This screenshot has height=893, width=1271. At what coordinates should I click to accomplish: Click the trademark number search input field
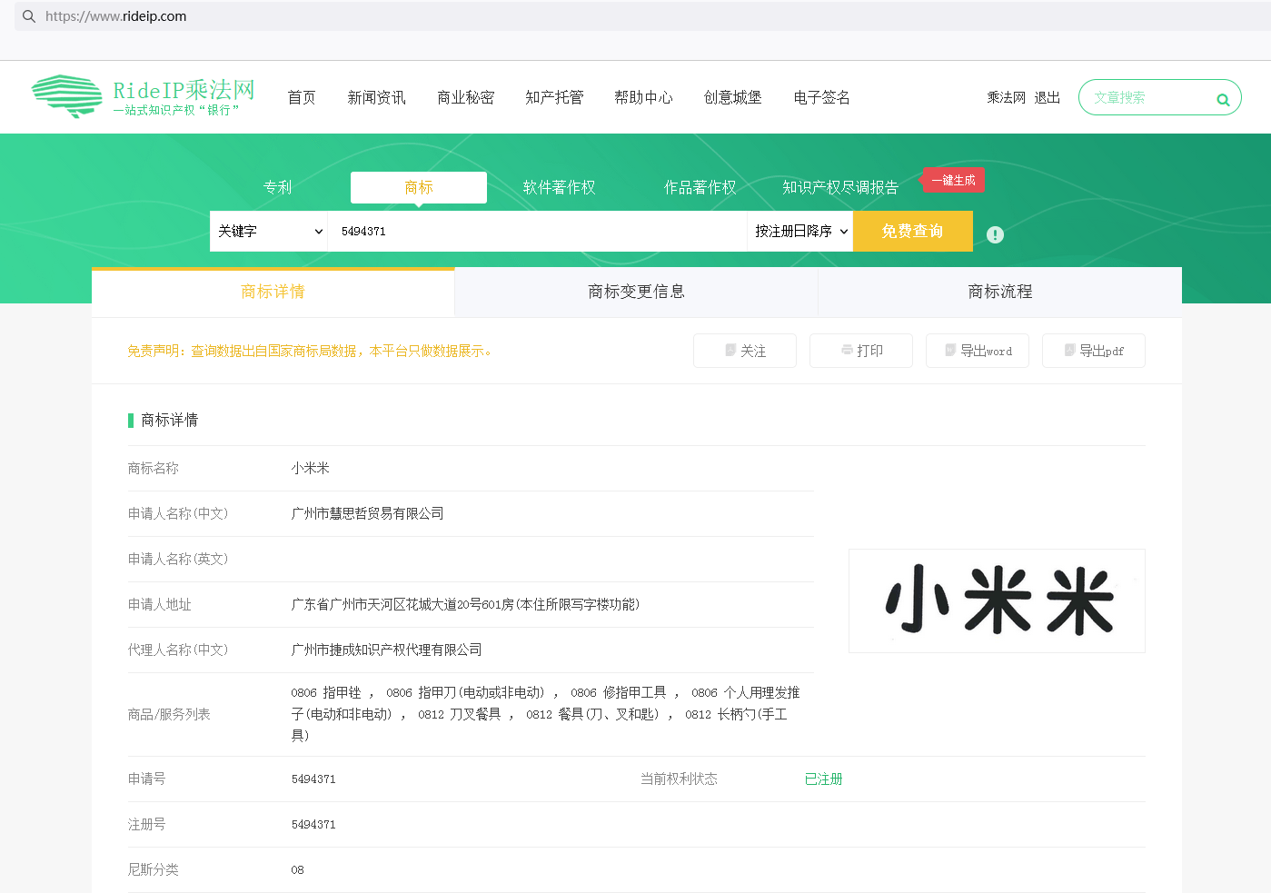(537, 231)
